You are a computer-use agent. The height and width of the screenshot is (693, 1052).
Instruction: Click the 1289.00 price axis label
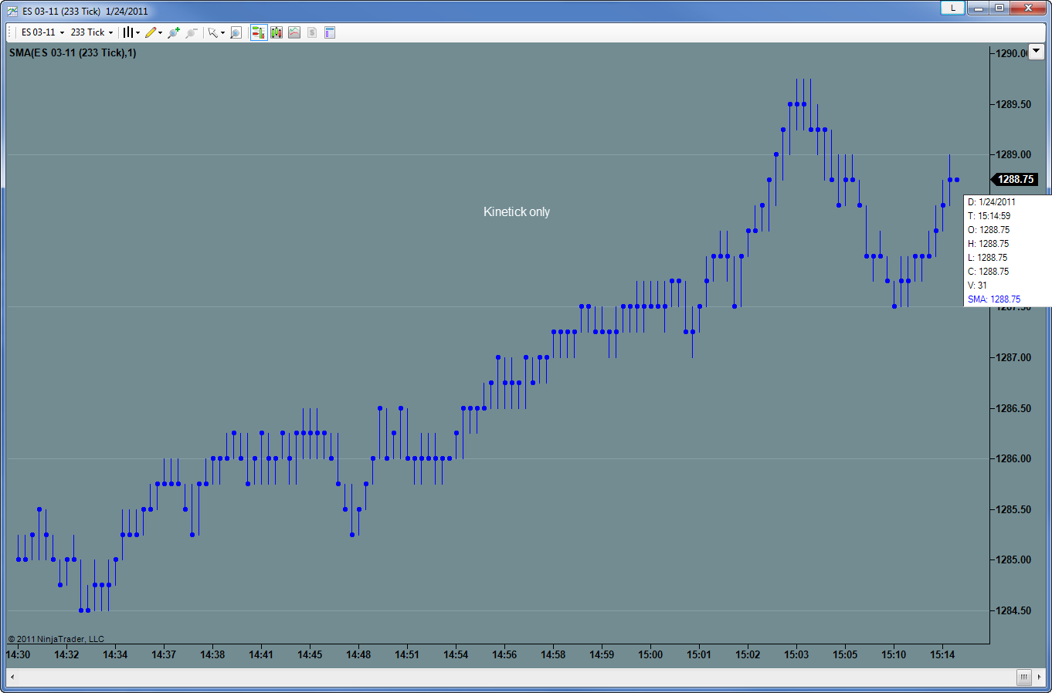point(1013,154)
